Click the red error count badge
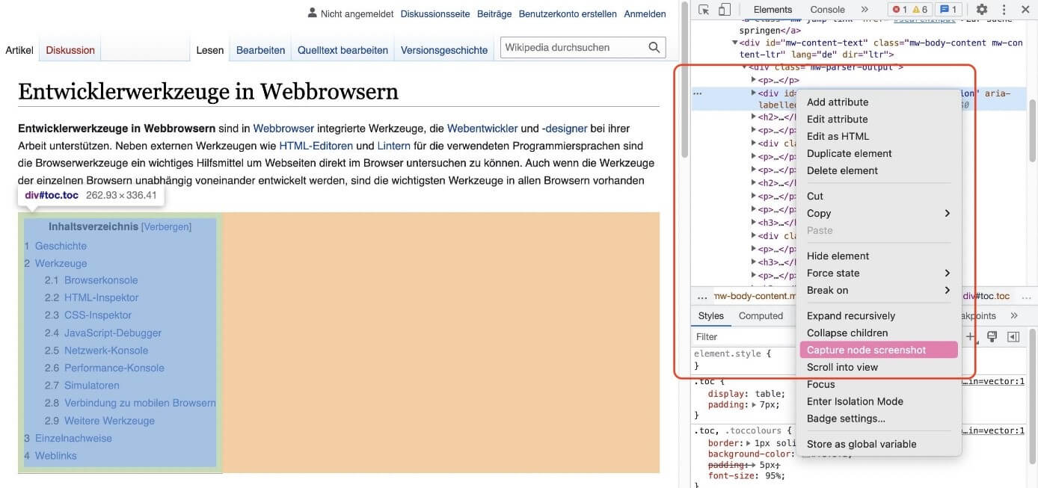This screenshot has height=488, width=1038. [x=899, y=10]
